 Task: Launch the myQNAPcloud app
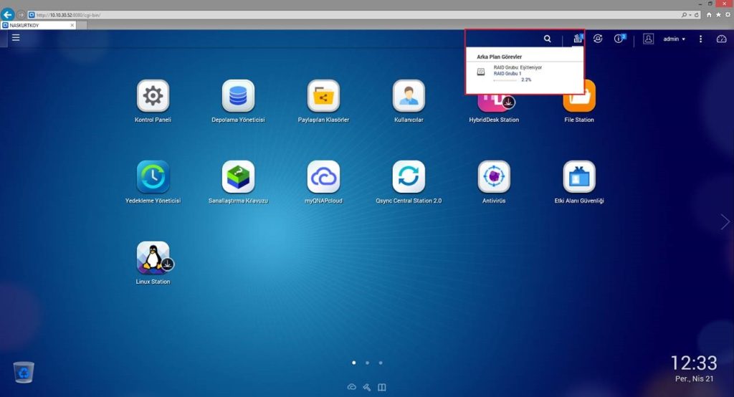[323, 176]
